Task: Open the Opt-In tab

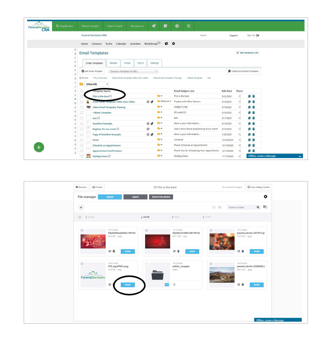Action: [140, 63]
